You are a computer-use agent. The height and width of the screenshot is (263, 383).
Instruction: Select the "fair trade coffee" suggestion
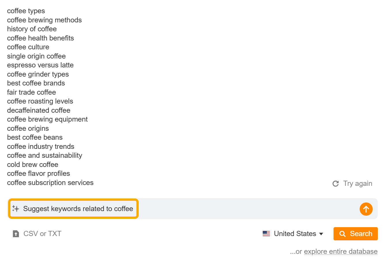coord(31,92)
